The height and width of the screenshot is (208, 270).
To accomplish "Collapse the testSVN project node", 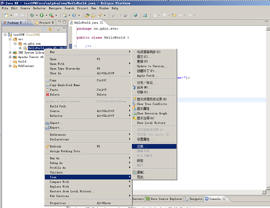I will pyautogui.click(x=5, y=35).
